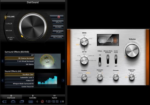Show previous Sound Effects page with left arrow

click(2, 80)
